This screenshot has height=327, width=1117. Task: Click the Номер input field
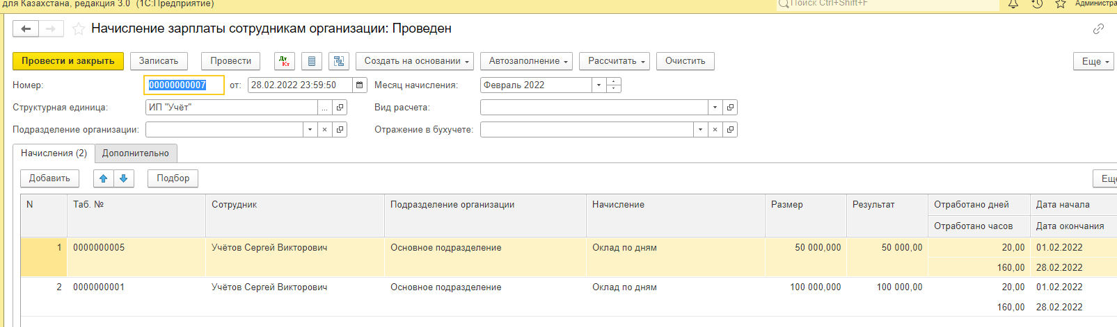coord(184,85)
